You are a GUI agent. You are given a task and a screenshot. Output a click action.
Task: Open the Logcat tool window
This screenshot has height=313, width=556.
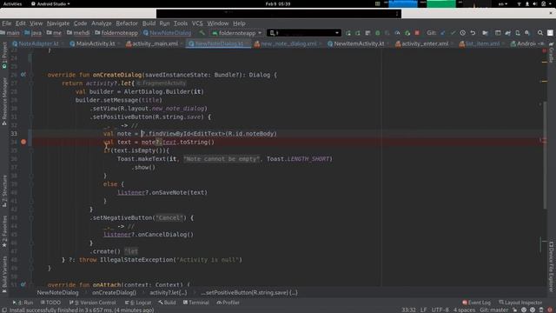pos(138,303)
